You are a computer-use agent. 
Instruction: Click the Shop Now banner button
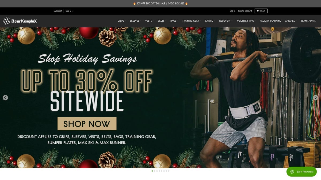pos(87,124)
